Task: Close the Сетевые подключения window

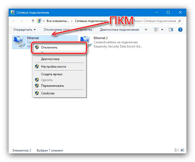Action: (180, 13)
